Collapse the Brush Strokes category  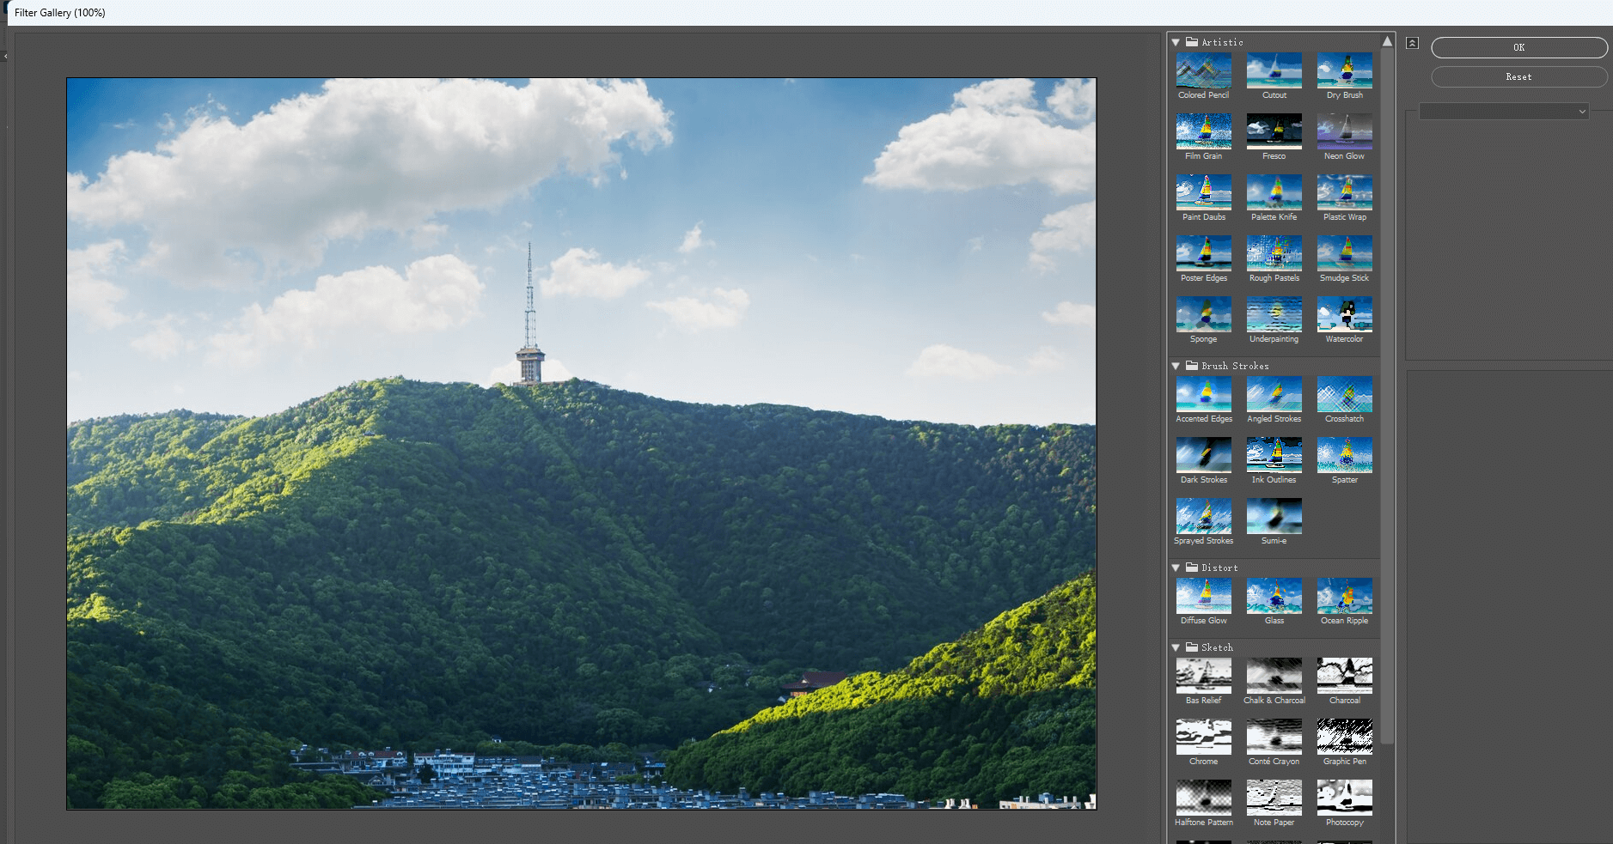pos(1176,365)
